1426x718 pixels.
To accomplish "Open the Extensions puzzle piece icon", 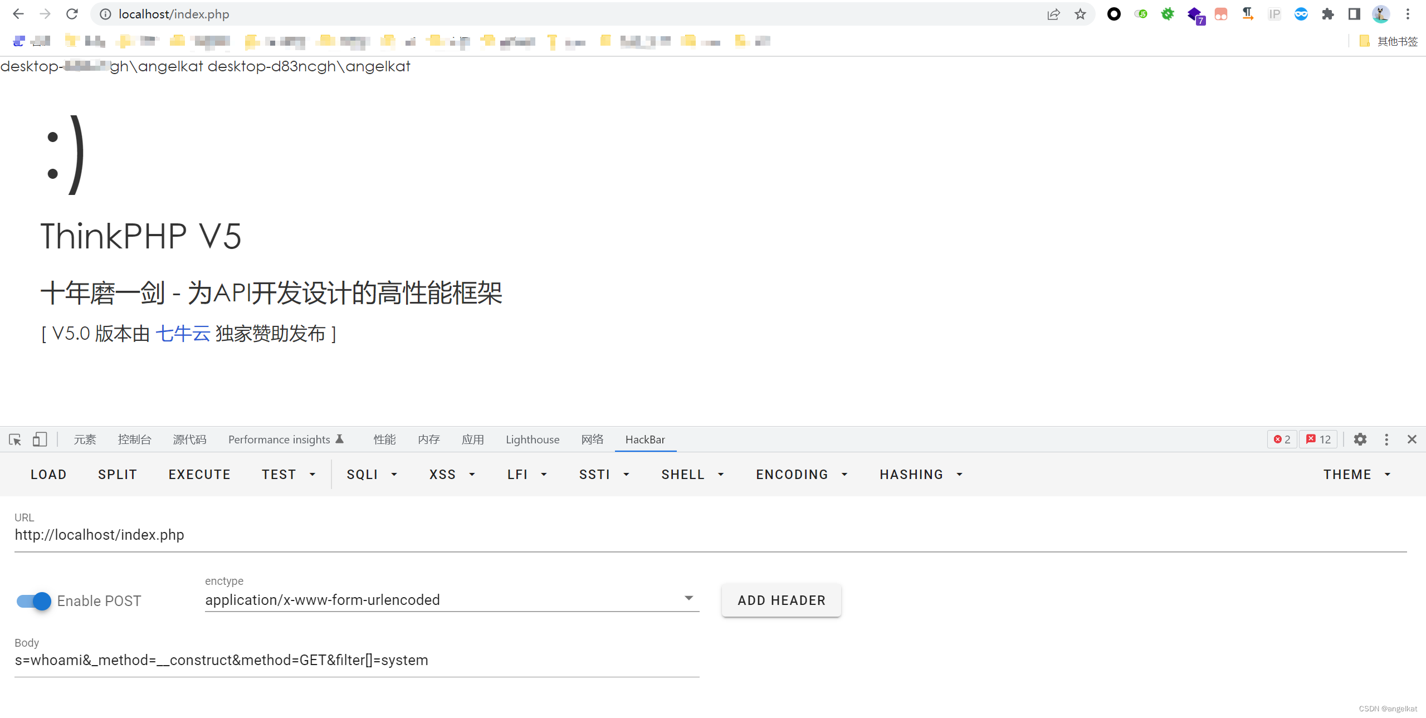I will pos(1328,14).
